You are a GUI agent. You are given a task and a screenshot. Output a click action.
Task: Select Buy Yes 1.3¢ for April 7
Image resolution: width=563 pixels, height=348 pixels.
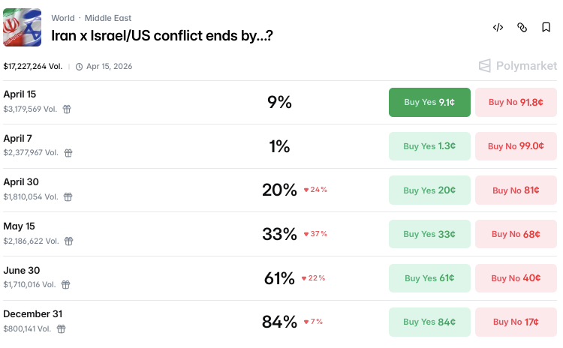pos(429,146)
